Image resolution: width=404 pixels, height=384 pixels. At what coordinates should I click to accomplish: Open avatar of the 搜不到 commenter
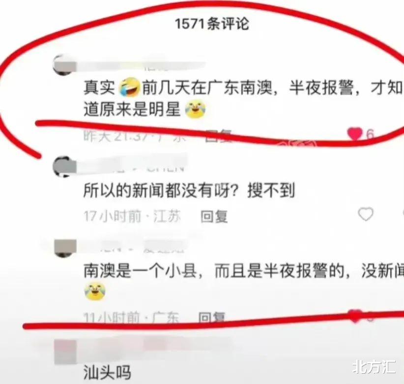click(64, 166)
